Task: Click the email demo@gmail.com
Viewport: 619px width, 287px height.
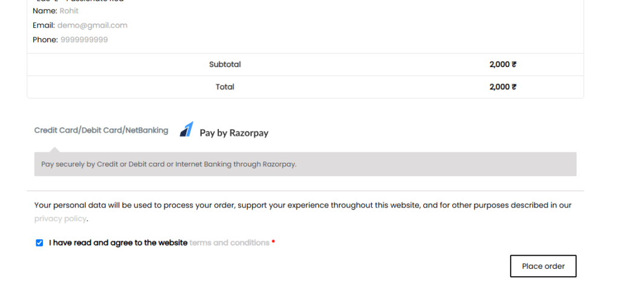Action: [92, 25]
